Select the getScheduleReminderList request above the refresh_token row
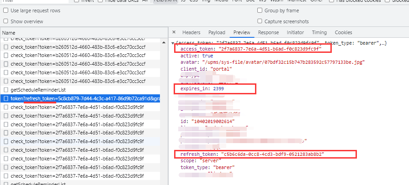 (80, 90)
